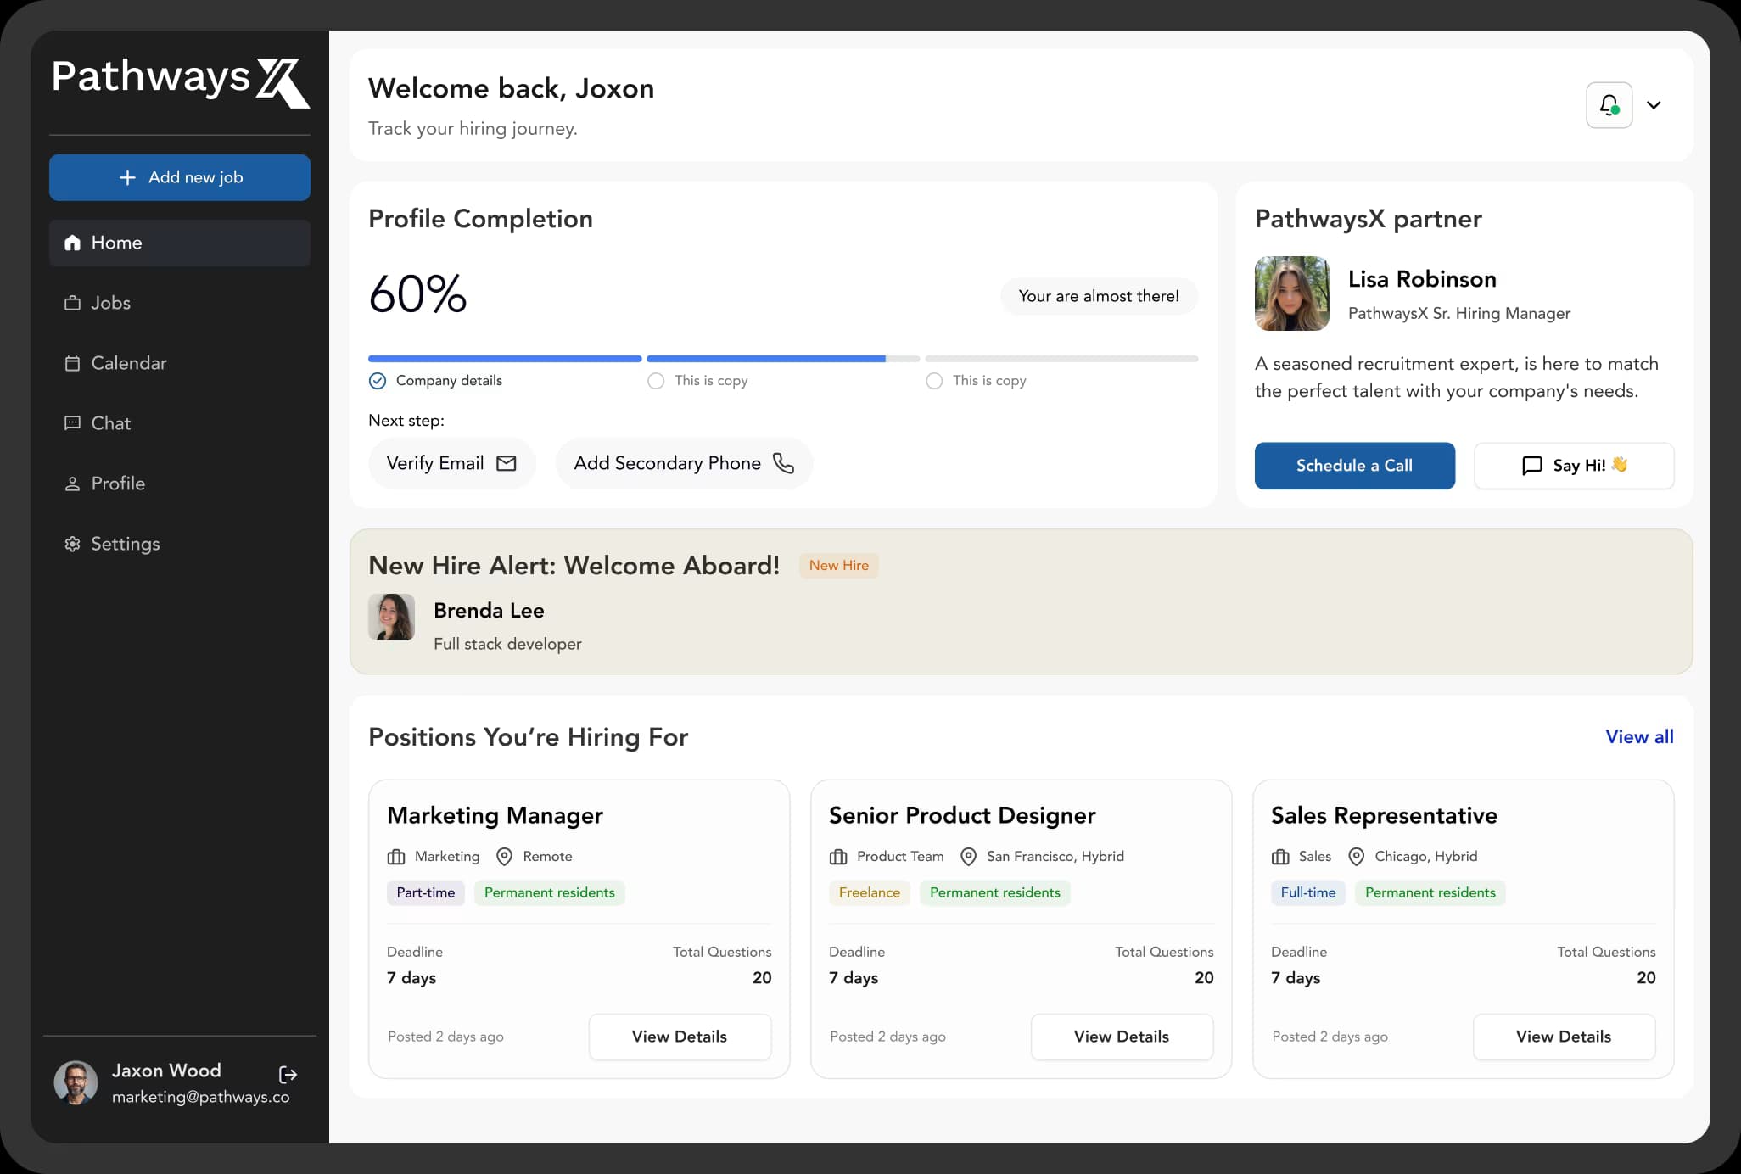Open the Jobs section in sidebar
Image resolution: width=1741 pixels, height=1174 pixels.
point(110,303)
